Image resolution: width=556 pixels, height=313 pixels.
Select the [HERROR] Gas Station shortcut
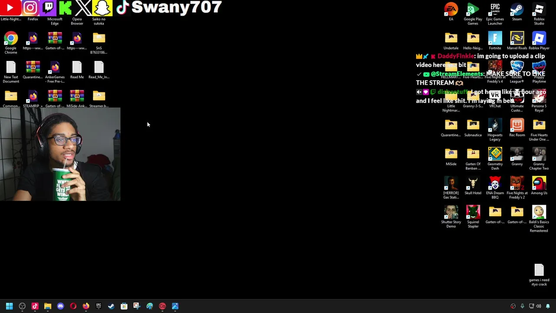pyautogui.click(x=451, y=188)
